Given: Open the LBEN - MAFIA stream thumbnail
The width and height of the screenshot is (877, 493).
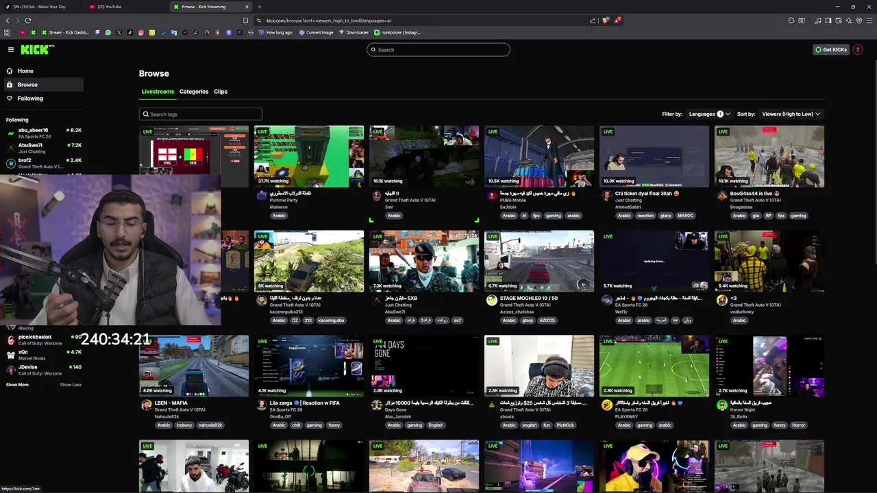Looking at the screenshot, I should (x=194, y=366).
